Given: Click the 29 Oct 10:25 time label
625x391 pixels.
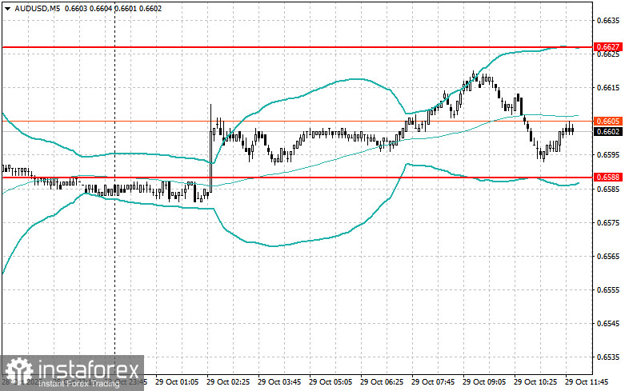Looking at the screenshot, I should click(535, 382).
